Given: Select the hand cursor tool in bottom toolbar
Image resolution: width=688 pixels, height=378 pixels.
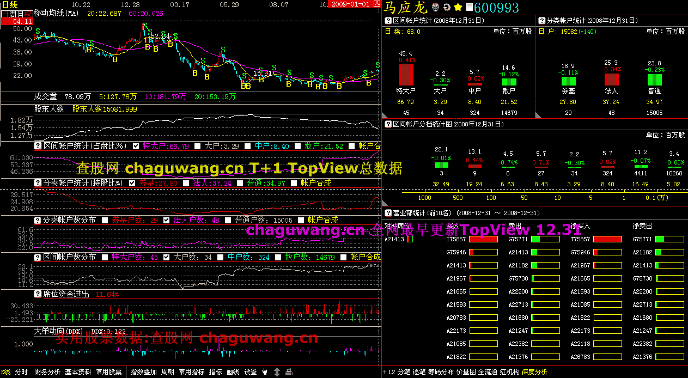Looking at the screenshot, I should (x=265, y=372).
